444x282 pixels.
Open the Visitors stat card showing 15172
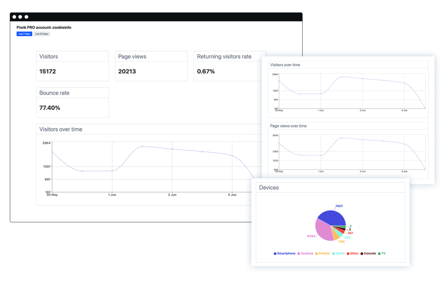coord(72,66)
